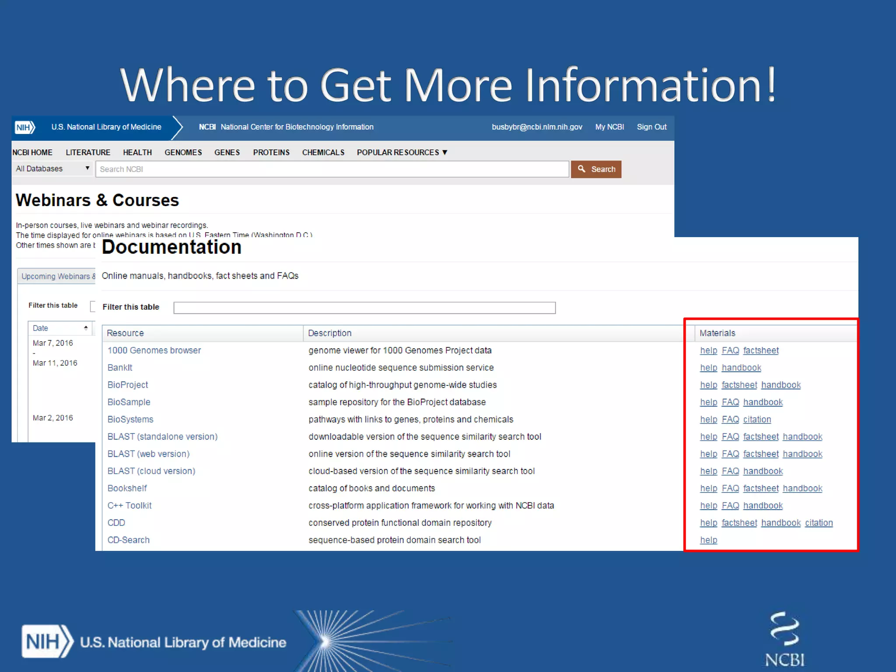
Task: Click the CD-Search help link
Action: (708, 540)
